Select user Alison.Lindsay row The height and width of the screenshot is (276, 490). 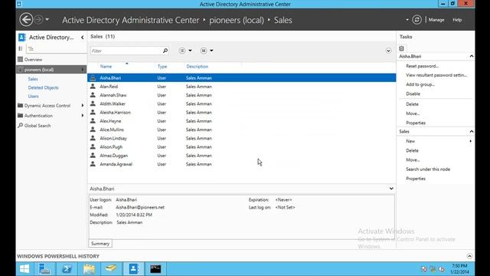pos(242,138)
